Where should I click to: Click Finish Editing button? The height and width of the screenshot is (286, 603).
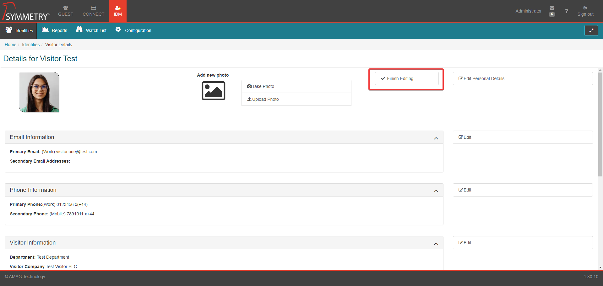pos(406,78)
